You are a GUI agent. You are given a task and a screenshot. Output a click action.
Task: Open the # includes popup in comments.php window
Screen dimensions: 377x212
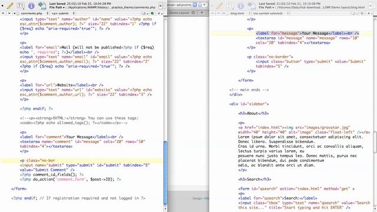click(159, 13)
